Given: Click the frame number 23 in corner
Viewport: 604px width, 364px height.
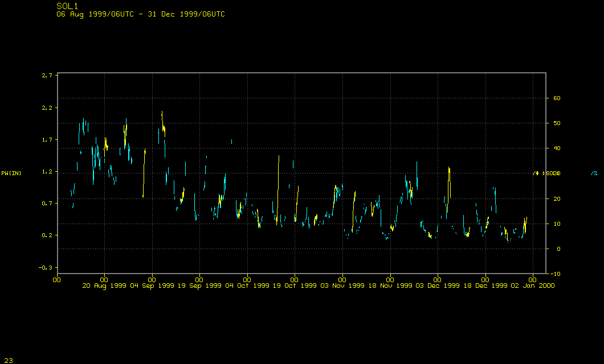Looking at the screenshot, I should click(x=9, y=360).
